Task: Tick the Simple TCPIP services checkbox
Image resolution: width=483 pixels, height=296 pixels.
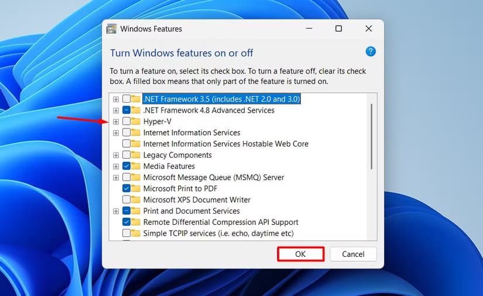Action: pos(126,234)
